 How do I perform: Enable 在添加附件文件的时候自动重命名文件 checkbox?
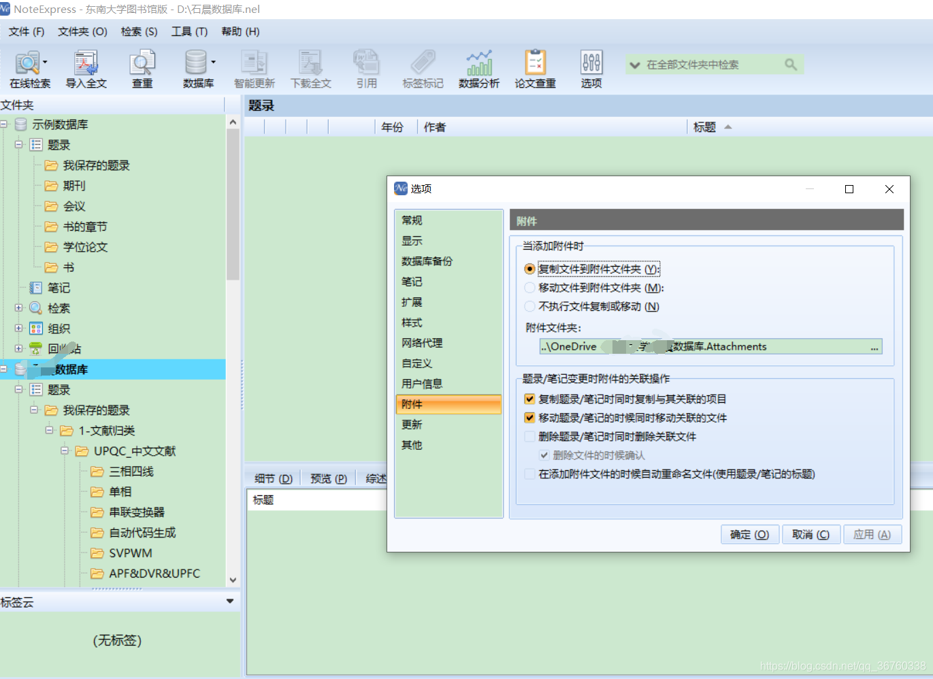click(x=529, y=474)
